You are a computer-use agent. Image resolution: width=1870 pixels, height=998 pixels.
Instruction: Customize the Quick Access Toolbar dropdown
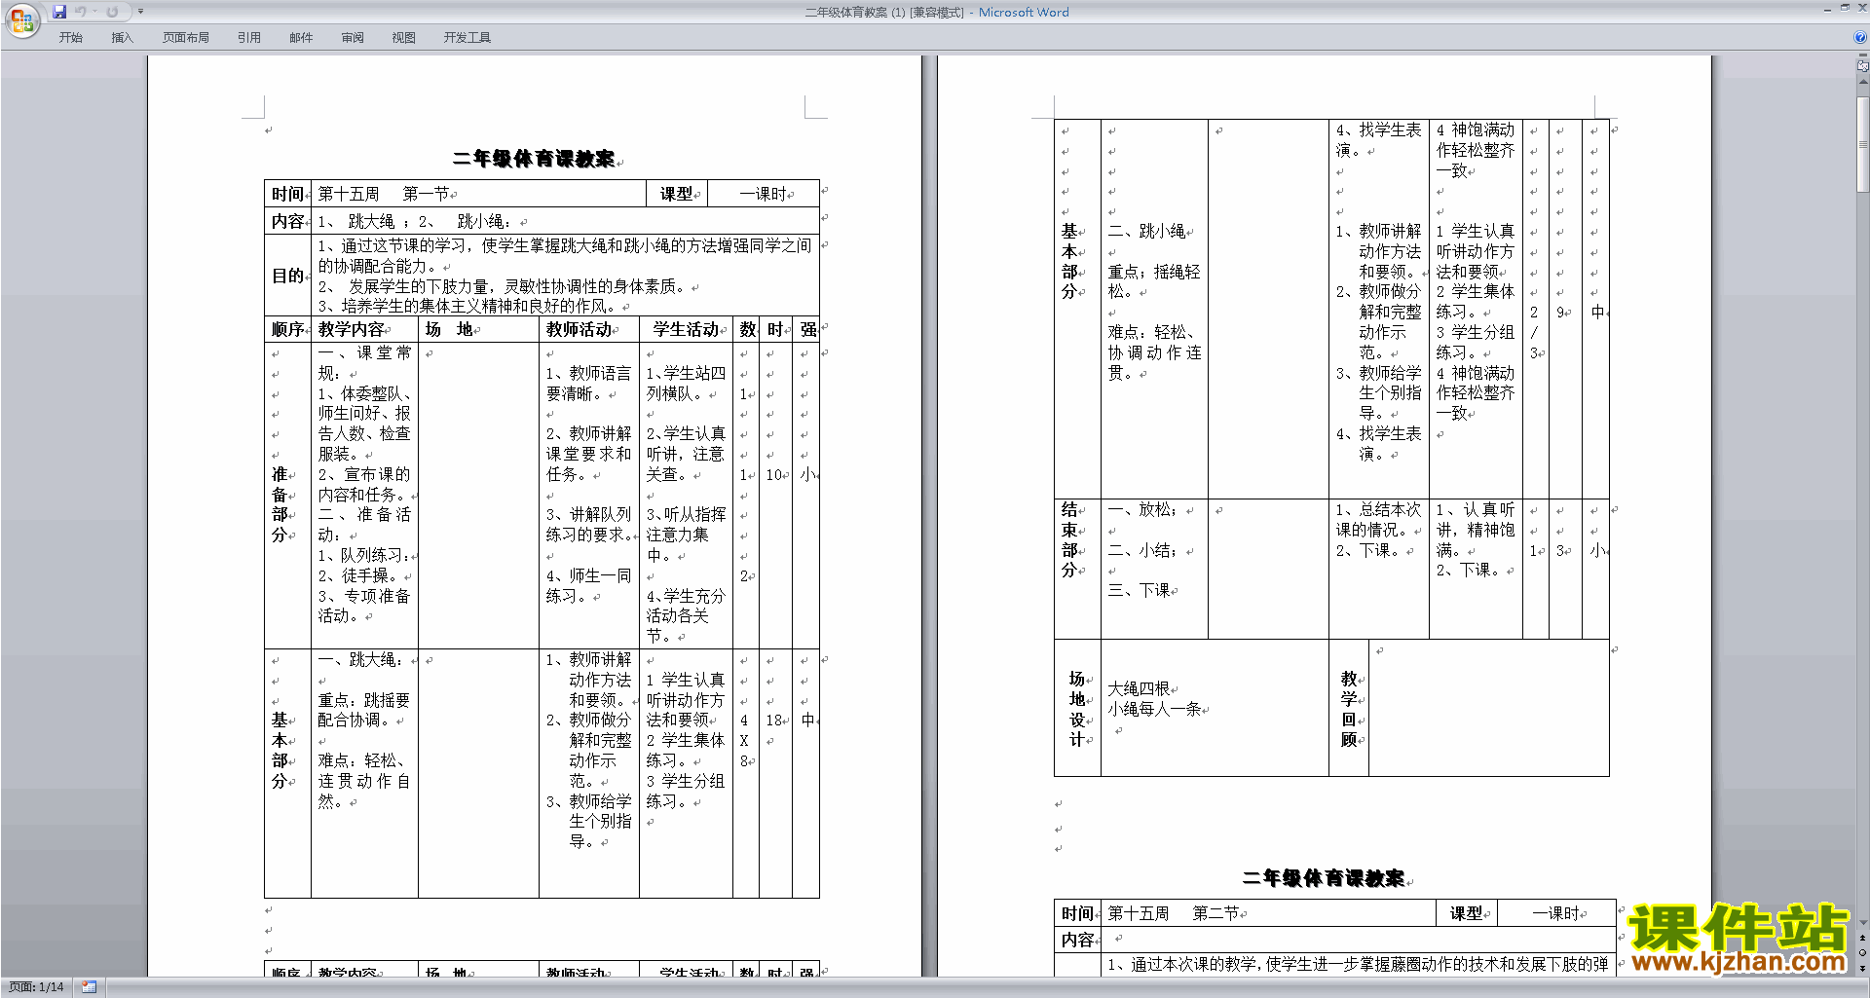(140, 12)
